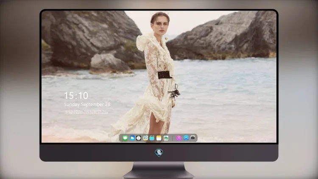
Task: Open the photo gallery app in dock
Action: (x=166, y=138)
